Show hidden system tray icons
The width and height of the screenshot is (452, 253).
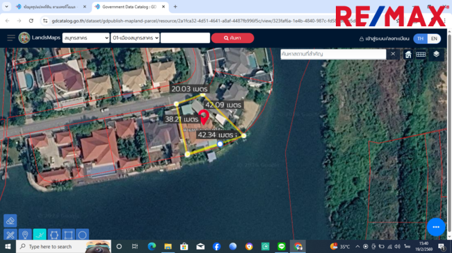point(357,246)
